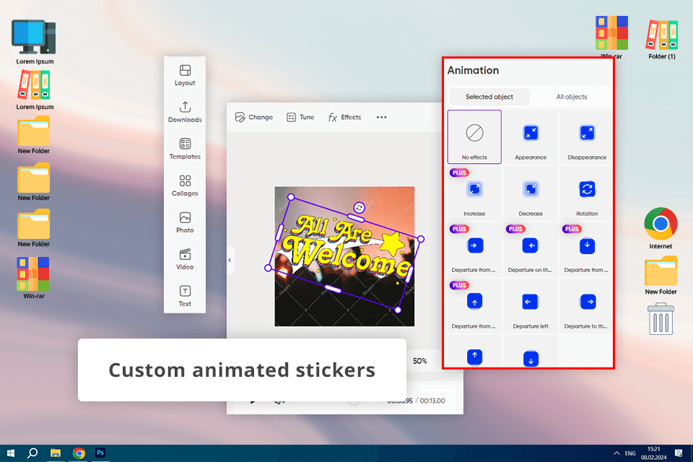Open the Win-rar icon below the folders

[x=34, y=278]
